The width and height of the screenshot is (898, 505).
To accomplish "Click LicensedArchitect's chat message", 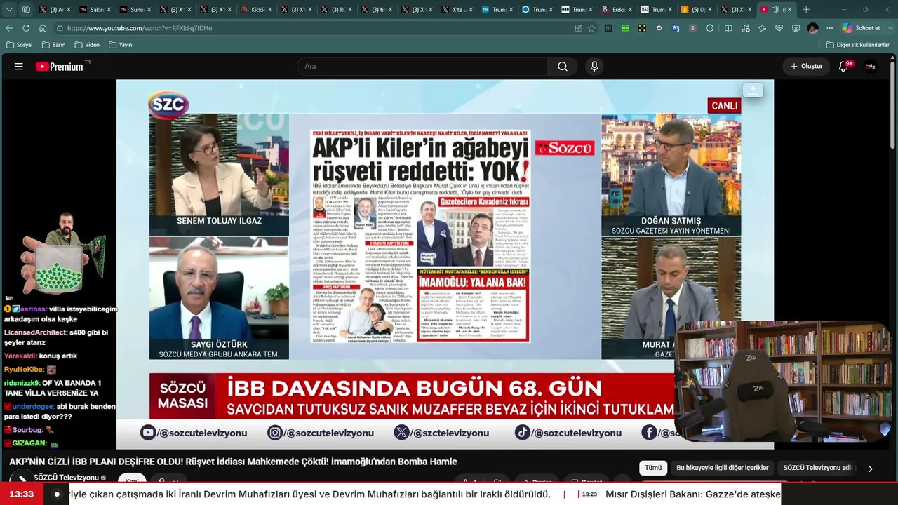I will [x=56, y=337].
